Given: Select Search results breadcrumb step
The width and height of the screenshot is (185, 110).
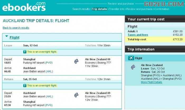Looking at the screenshot, I should tap(81, 9).
